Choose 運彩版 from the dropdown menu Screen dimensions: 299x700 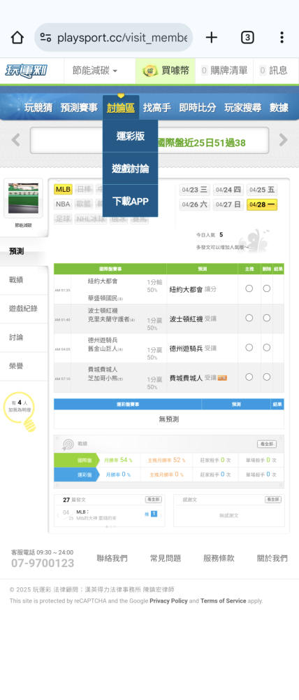[131, 136]
